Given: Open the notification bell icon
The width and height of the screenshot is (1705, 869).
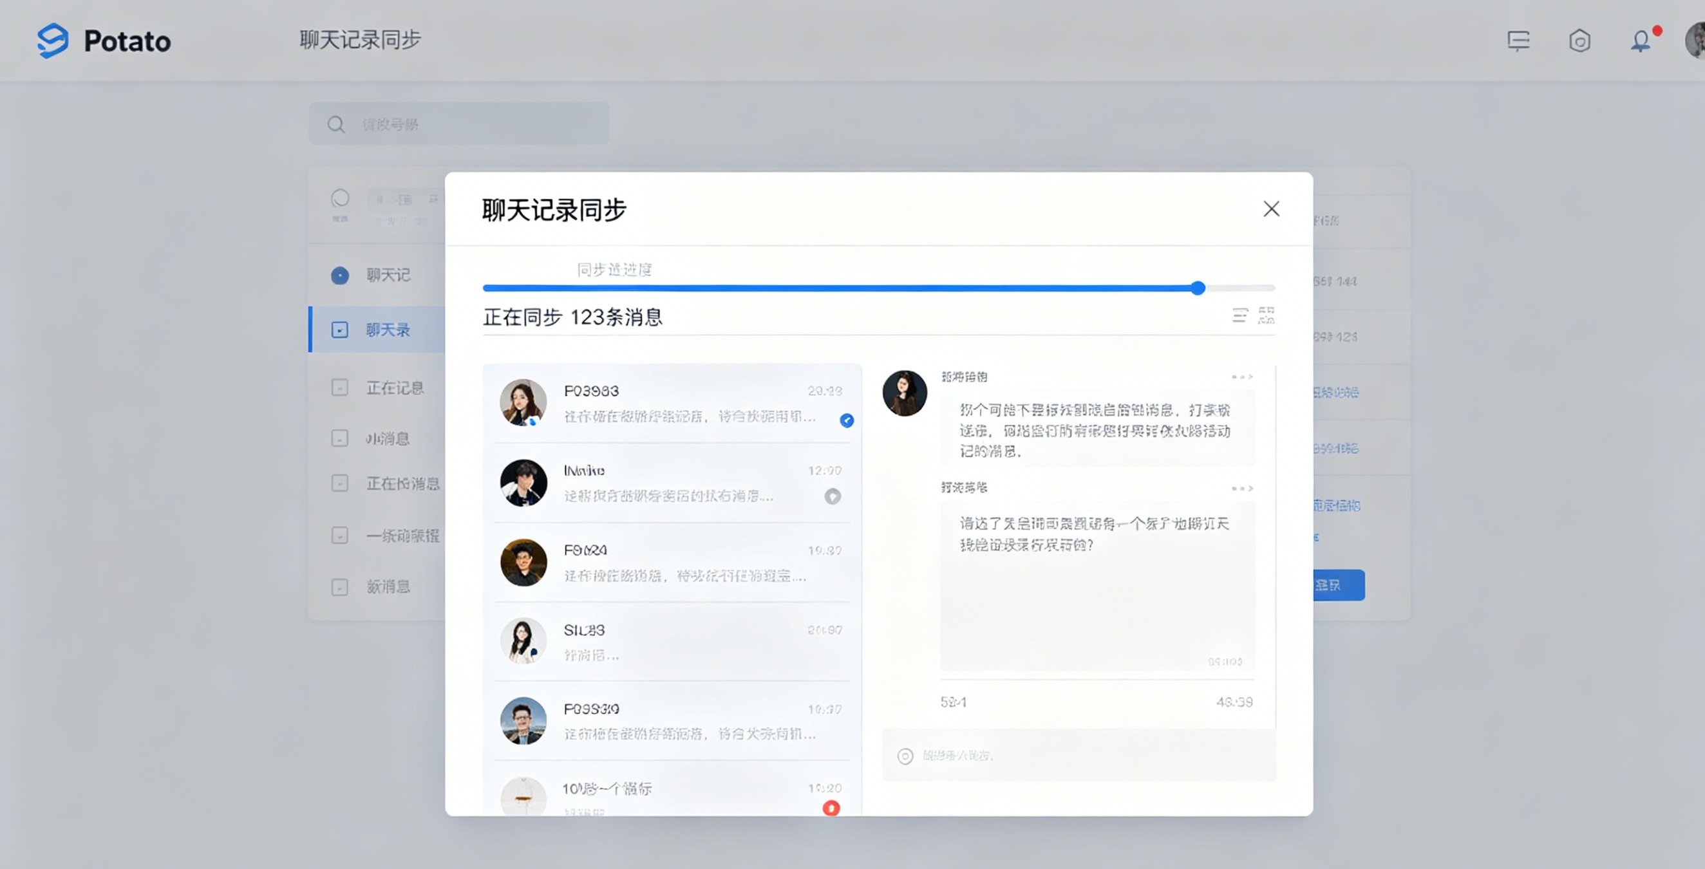Looking at the screenshot, I should click(1640, 41).
